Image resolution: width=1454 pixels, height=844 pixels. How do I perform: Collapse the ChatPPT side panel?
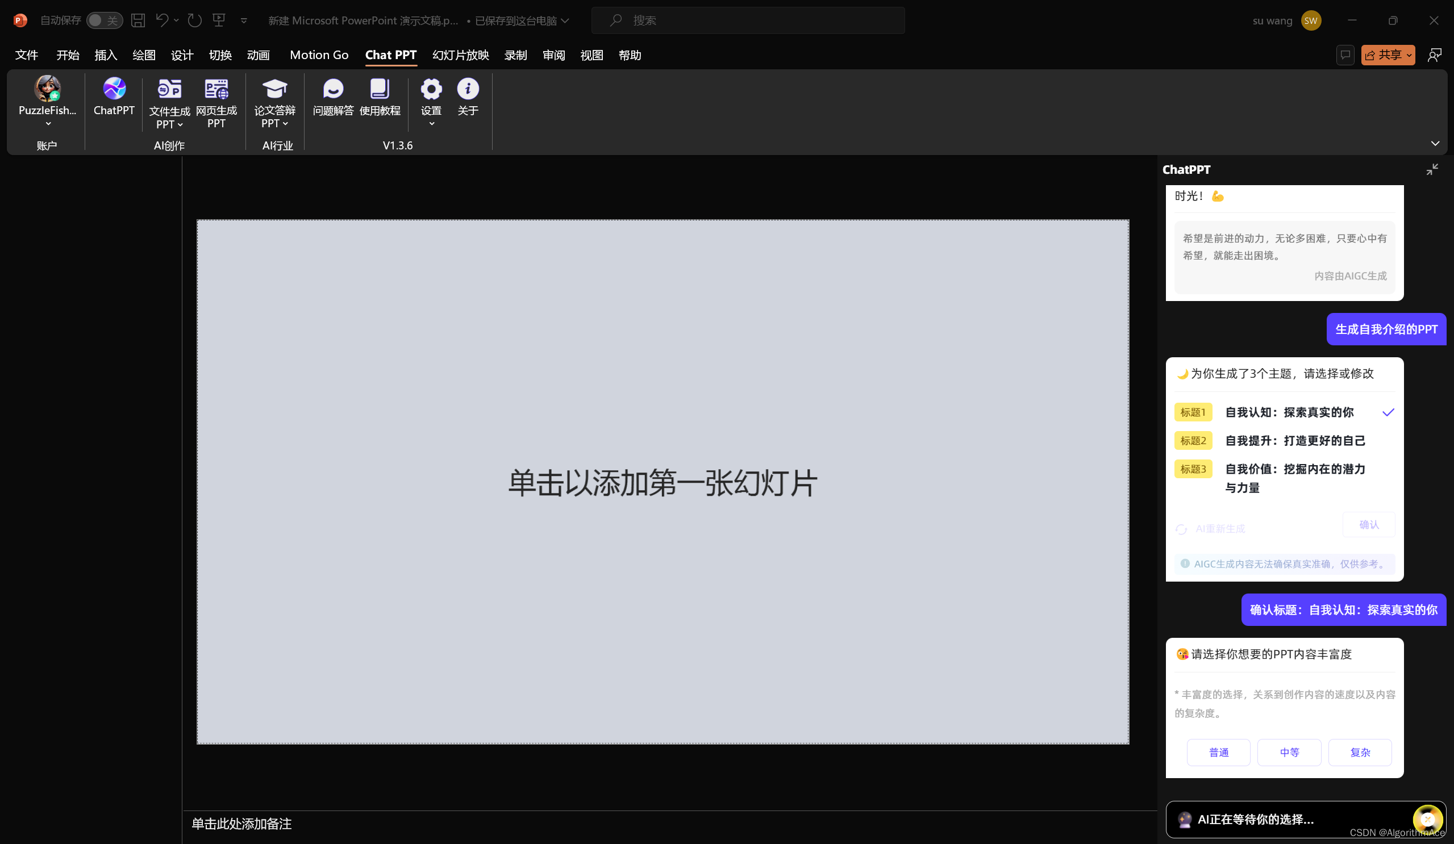(1431, 170)
